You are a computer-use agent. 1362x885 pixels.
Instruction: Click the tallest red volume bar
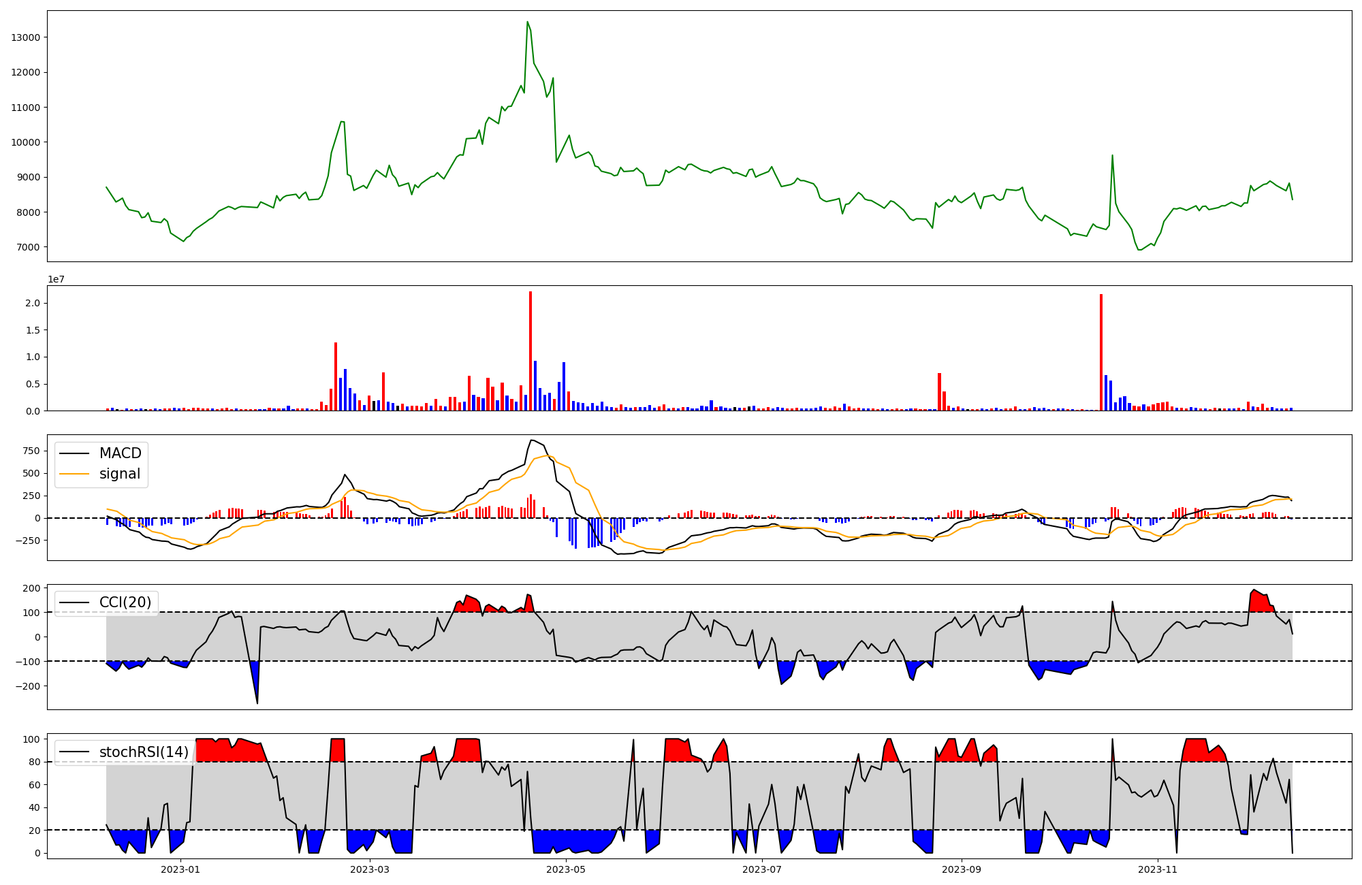(530, 351)
